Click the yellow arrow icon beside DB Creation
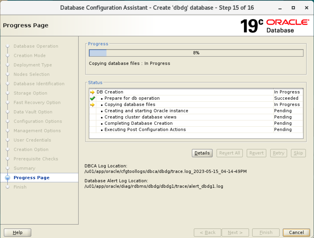 point(93,92)
